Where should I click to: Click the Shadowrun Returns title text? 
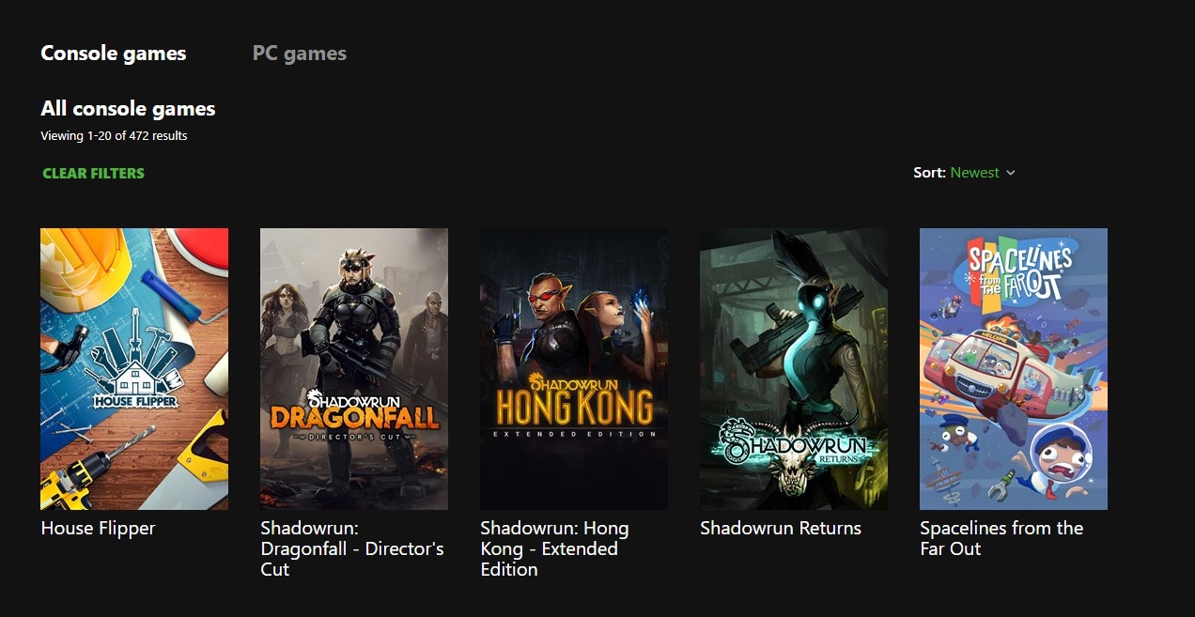coord(781,528)
